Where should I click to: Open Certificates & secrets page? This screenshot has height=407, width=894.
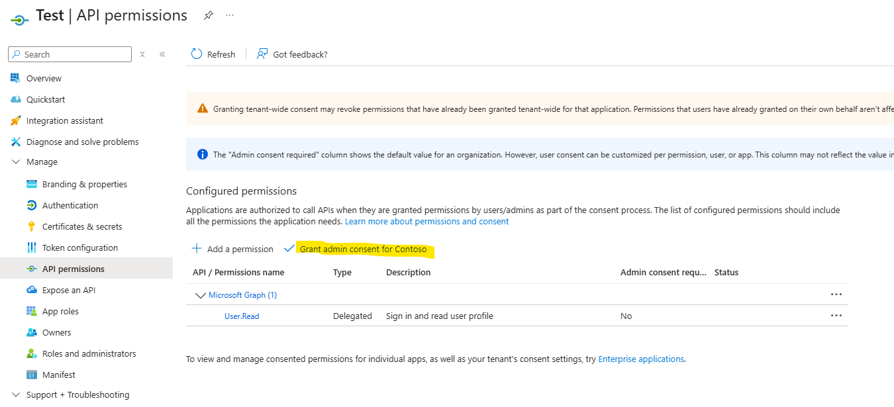click(82, 226)
